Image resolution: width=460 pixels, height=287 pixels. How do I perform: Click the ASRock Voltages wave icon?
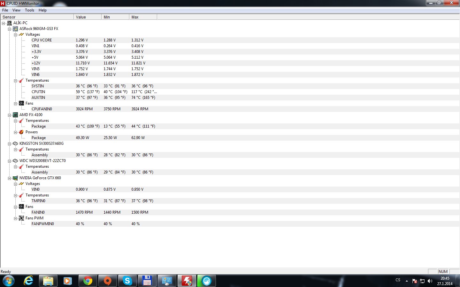tap(21, 34)
